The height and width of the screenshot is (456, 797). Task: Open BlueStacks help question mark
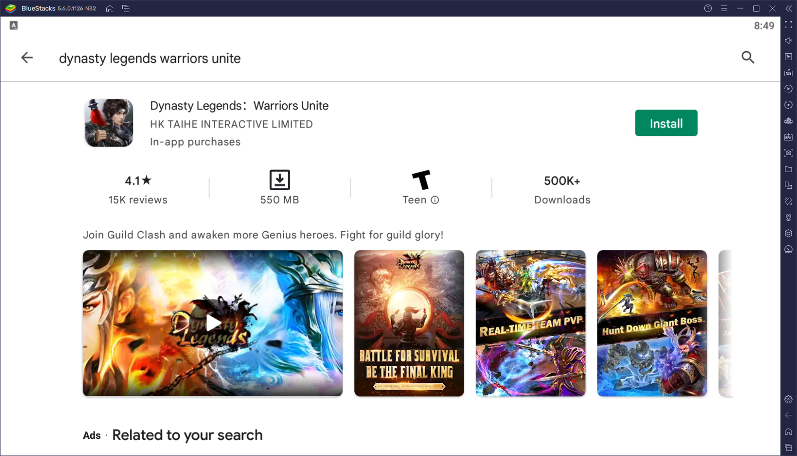coord(708,9)
